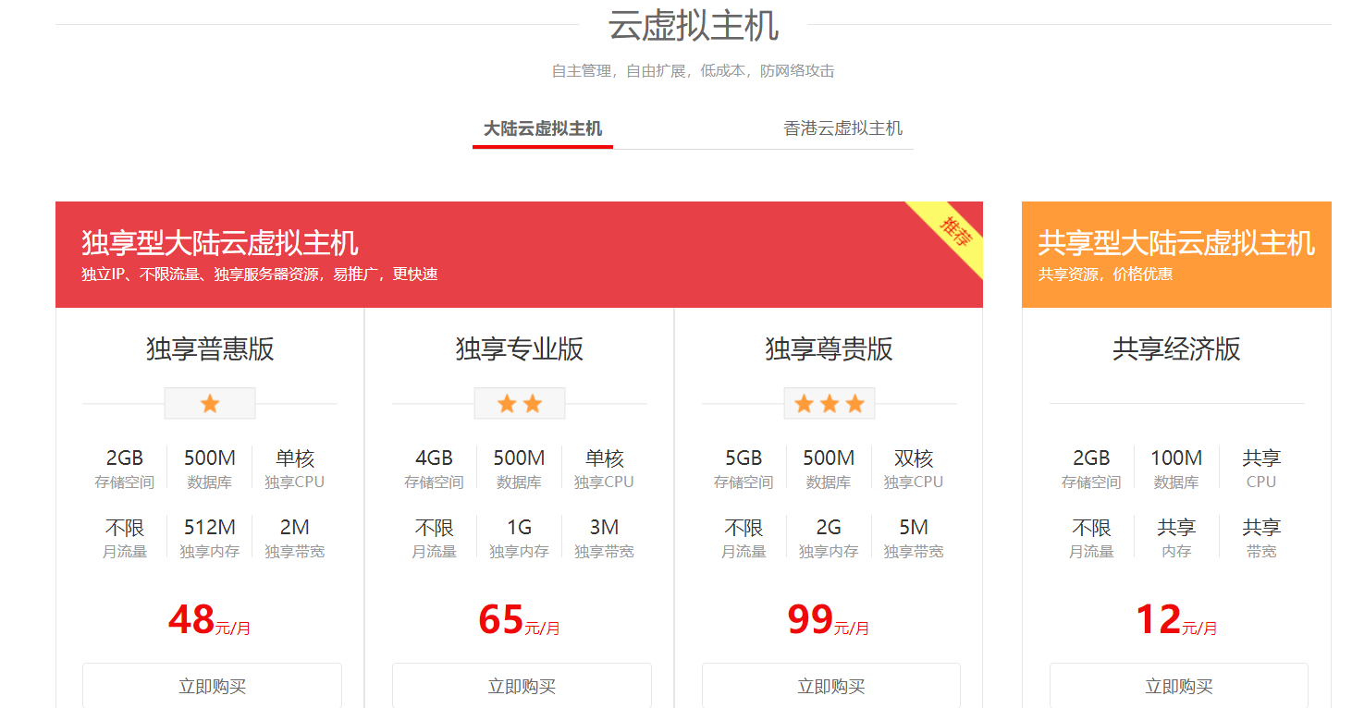1352x708 pixels.
Task: Click the 云虚拟主机 page heading
Action: [x=693, y=26]
